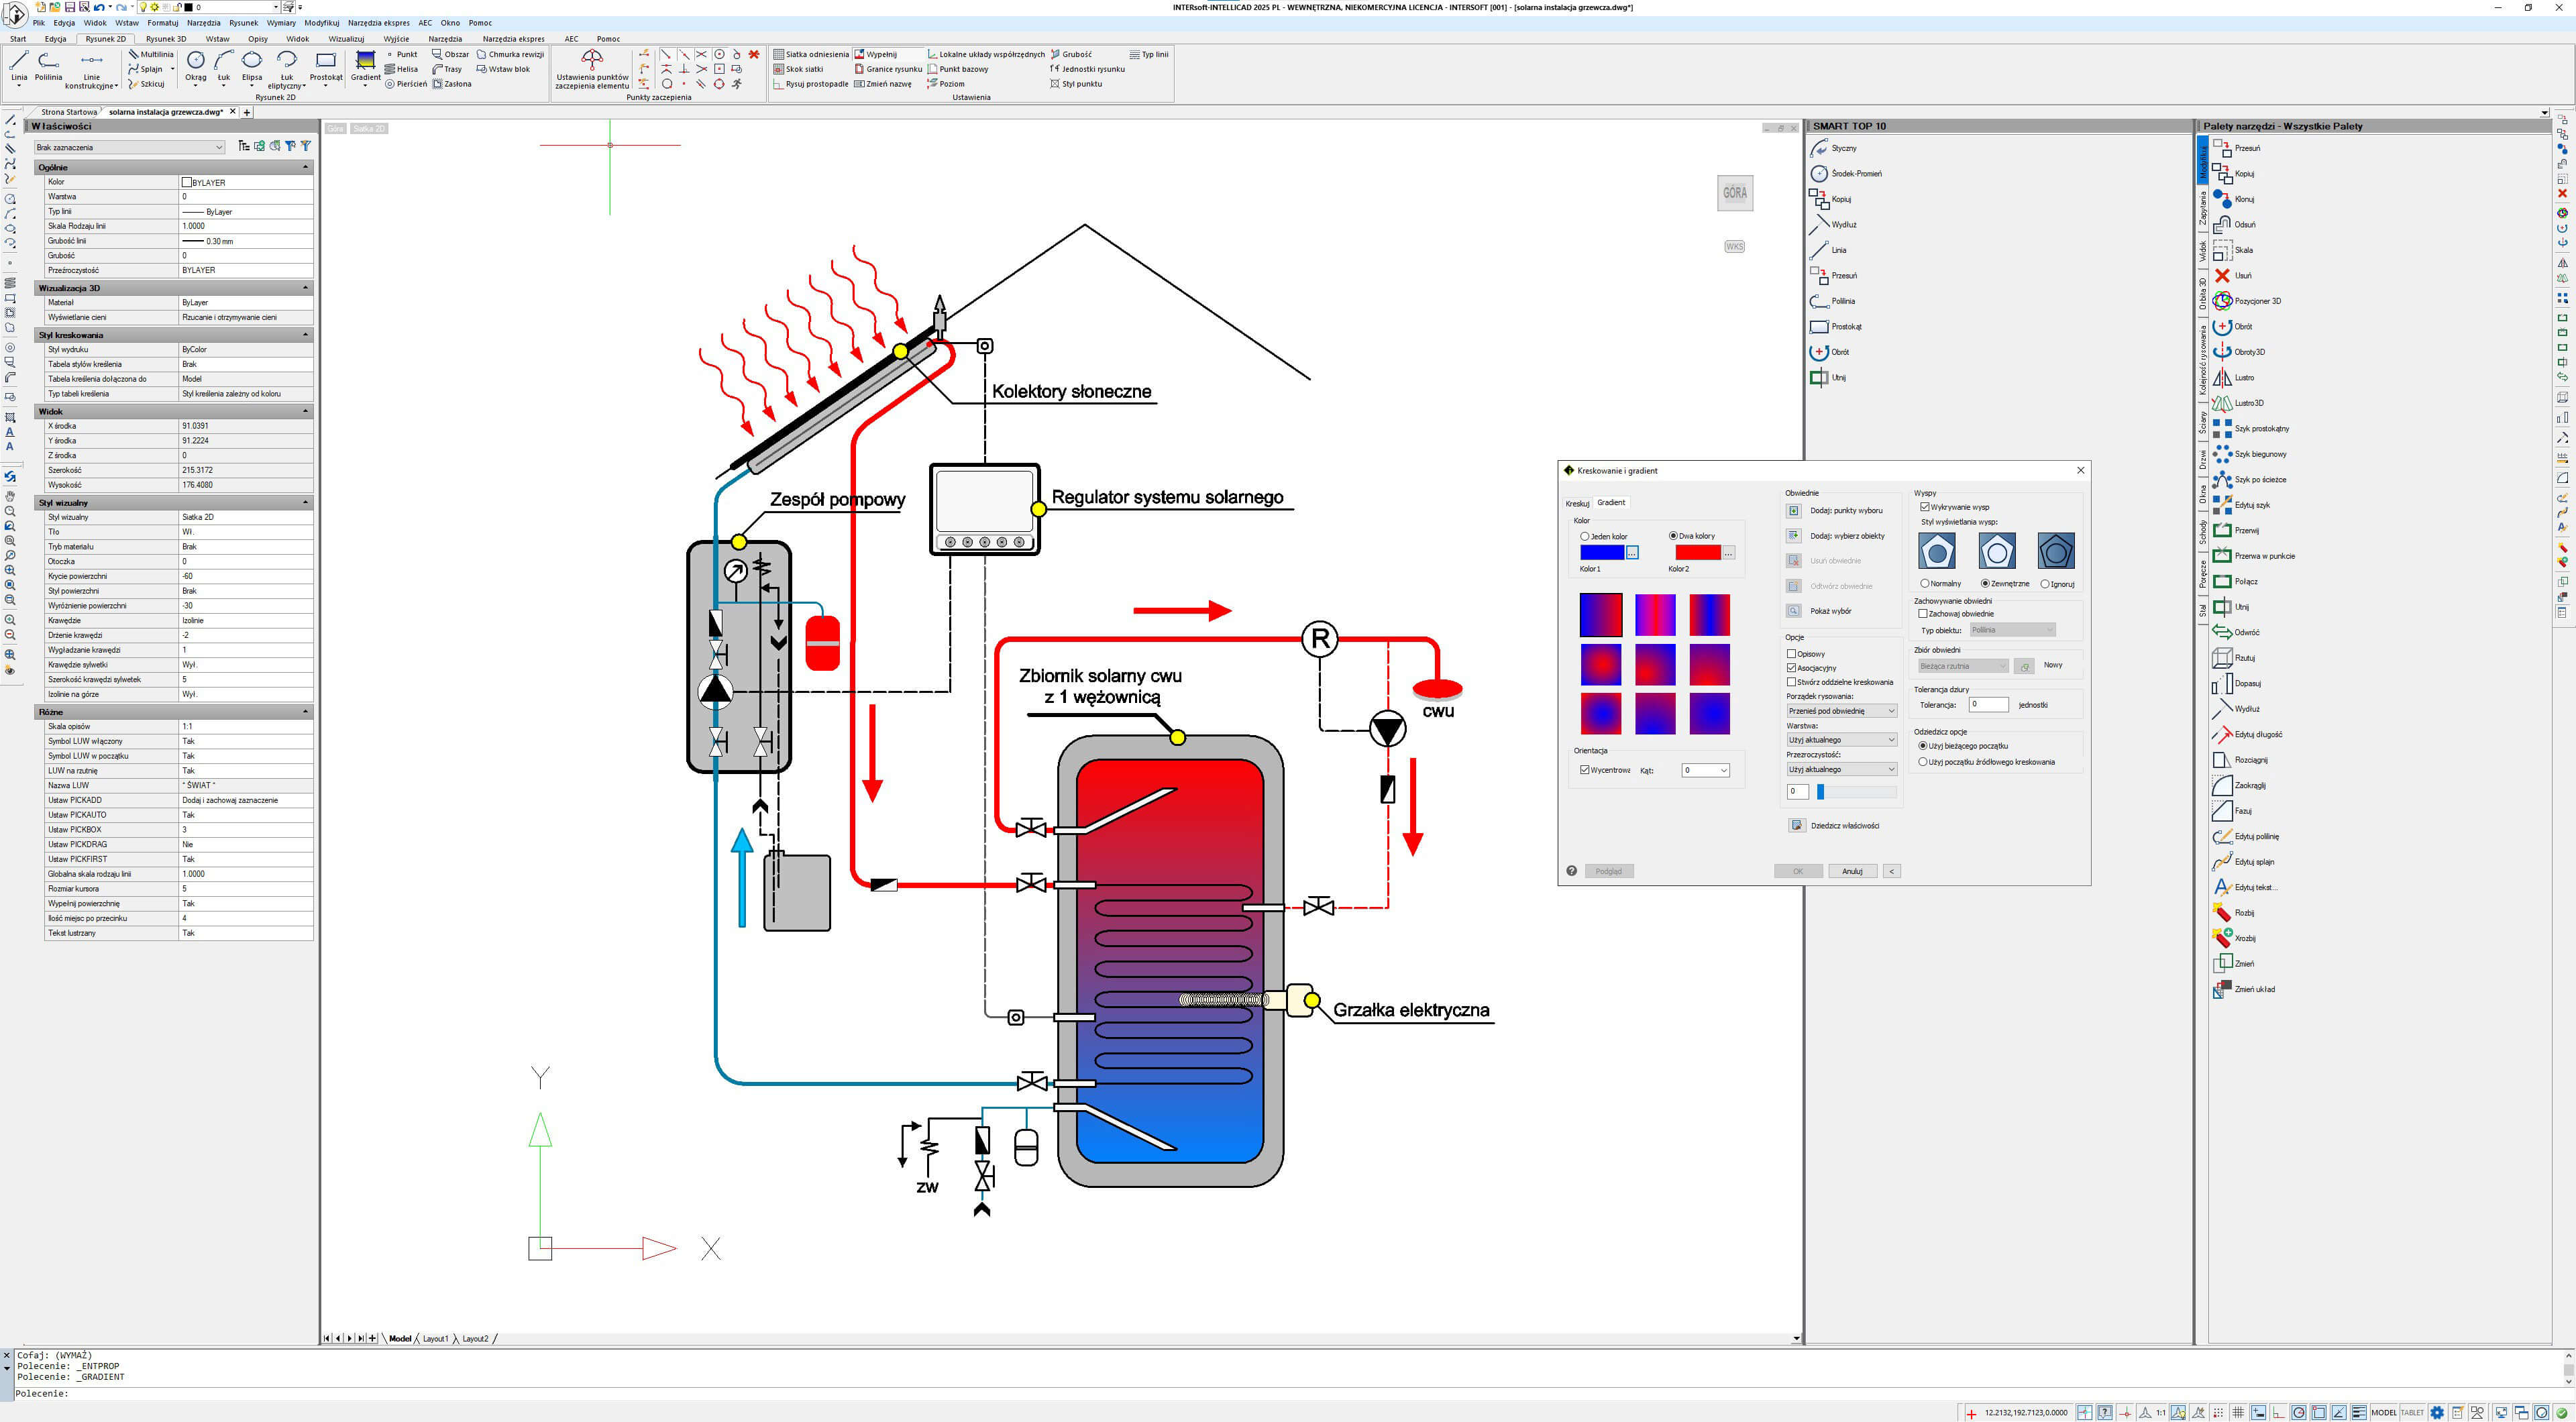Open Kolor 1 picker ellipsis button
Screen dimensions: 2576x1422
pos(1632,553)
